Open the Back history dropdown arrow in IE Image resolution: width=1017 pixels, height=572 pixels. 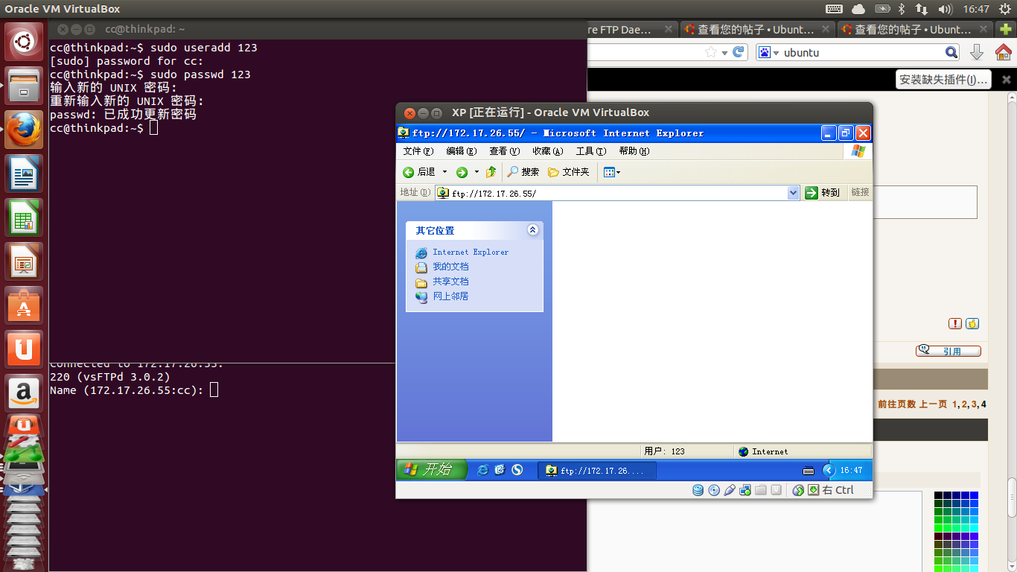click(445, 172)
